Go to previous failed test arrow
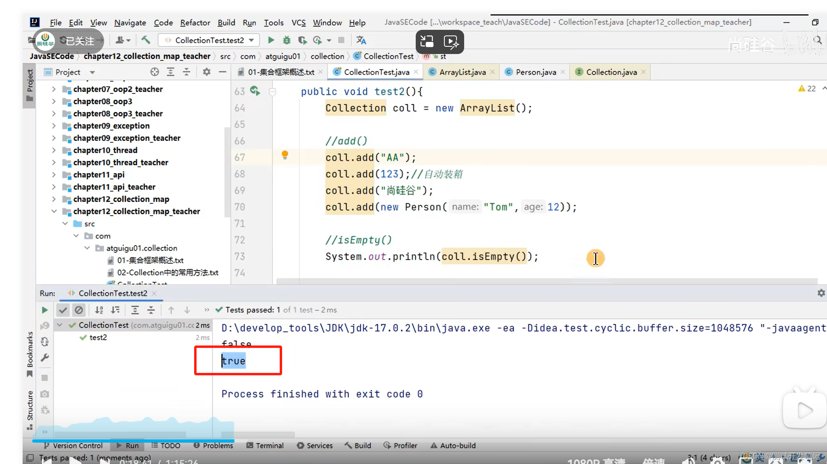Viewport: 827px width, 464px height. pyautogui.click(x=171, y=310)
